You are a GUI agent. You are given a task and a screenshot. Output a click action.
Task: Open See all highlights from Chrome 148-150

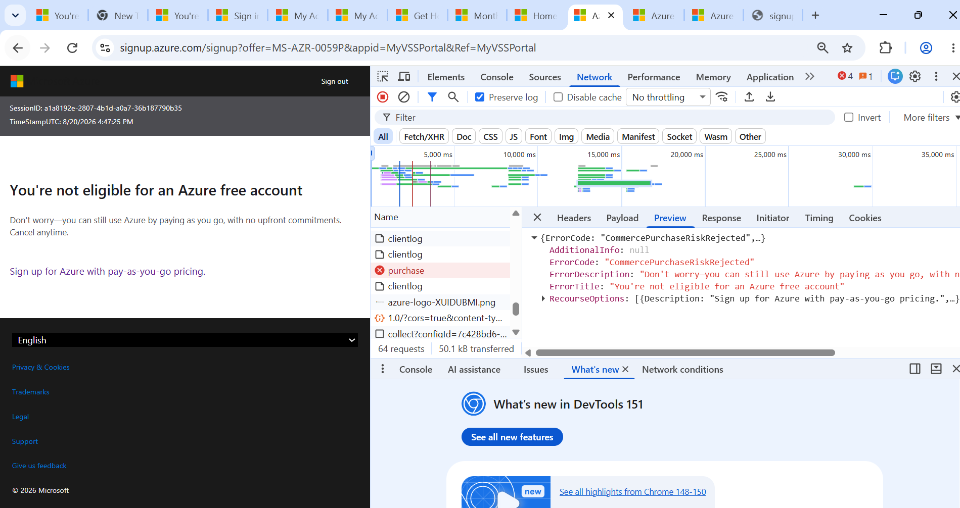pos(632,492)
